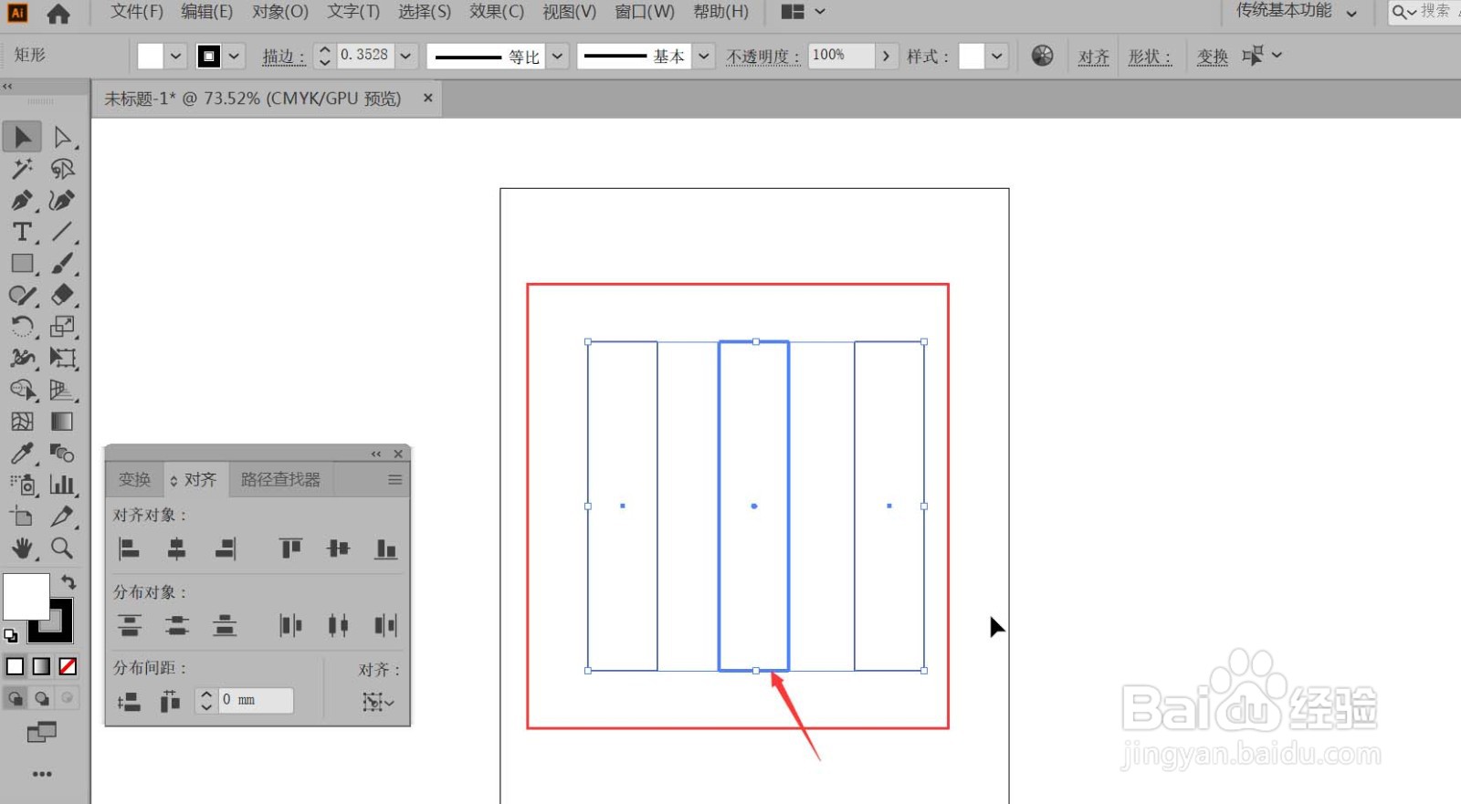1461x804 pixels.
Task: Select the Free Transform tool
Action: coord(62,358)
